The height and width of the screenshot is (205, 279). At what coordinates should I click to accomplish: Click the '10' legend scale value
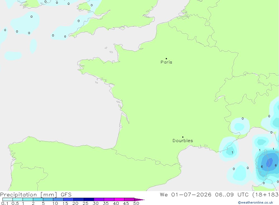click(55, 203)
